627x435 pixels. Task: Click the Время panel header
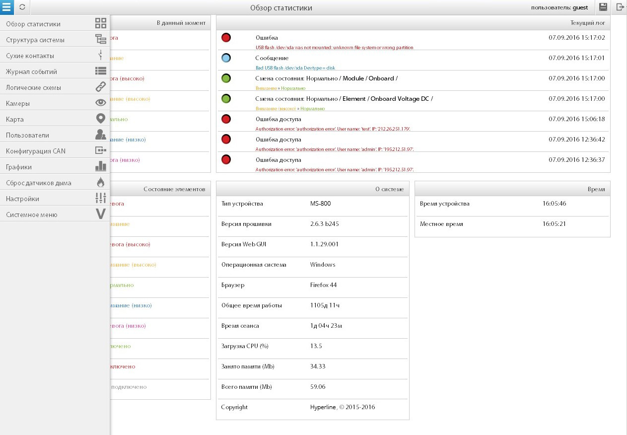[512, 189]
